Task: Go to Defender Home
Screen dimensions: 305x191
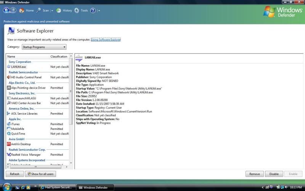Action: click(x=27, y=11)
